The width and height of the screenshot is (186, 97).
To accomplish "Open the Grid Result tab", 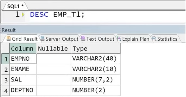I will (22, 39).
